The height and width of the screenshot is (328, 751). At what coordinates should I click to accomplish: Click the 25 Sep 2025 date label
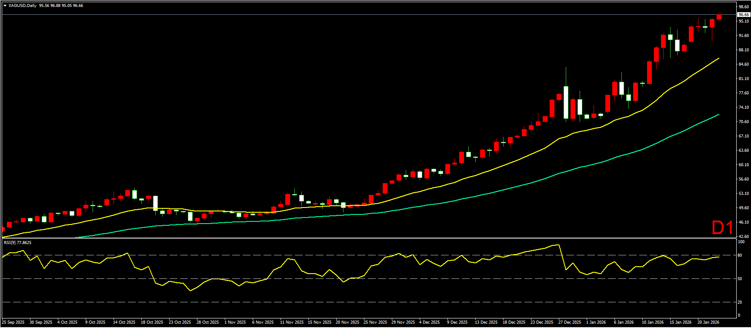pos(13,322)
